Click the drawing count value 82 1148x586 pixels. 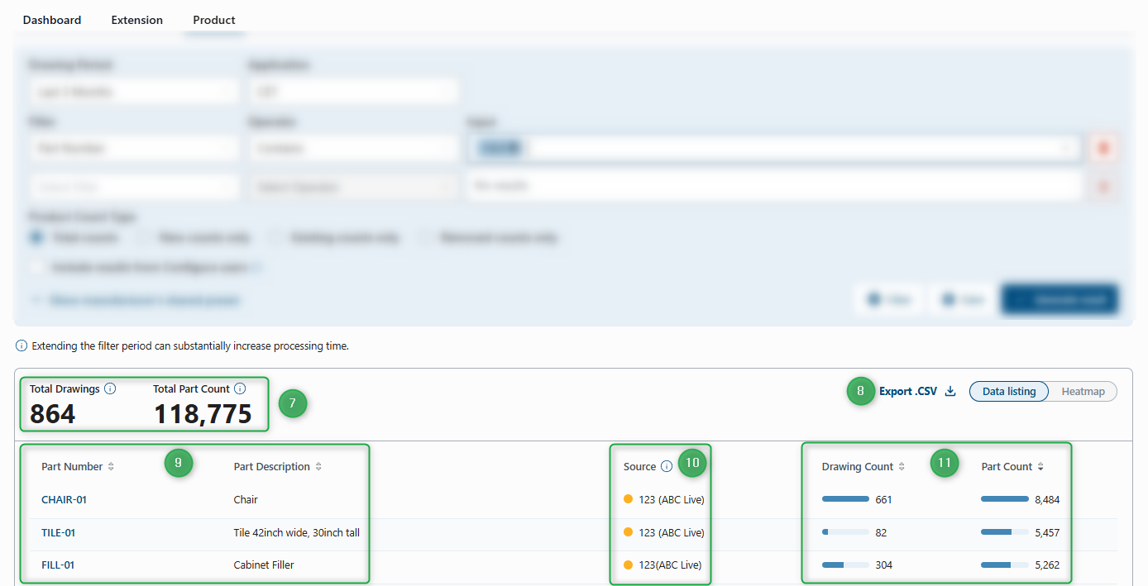click(881, 532)
